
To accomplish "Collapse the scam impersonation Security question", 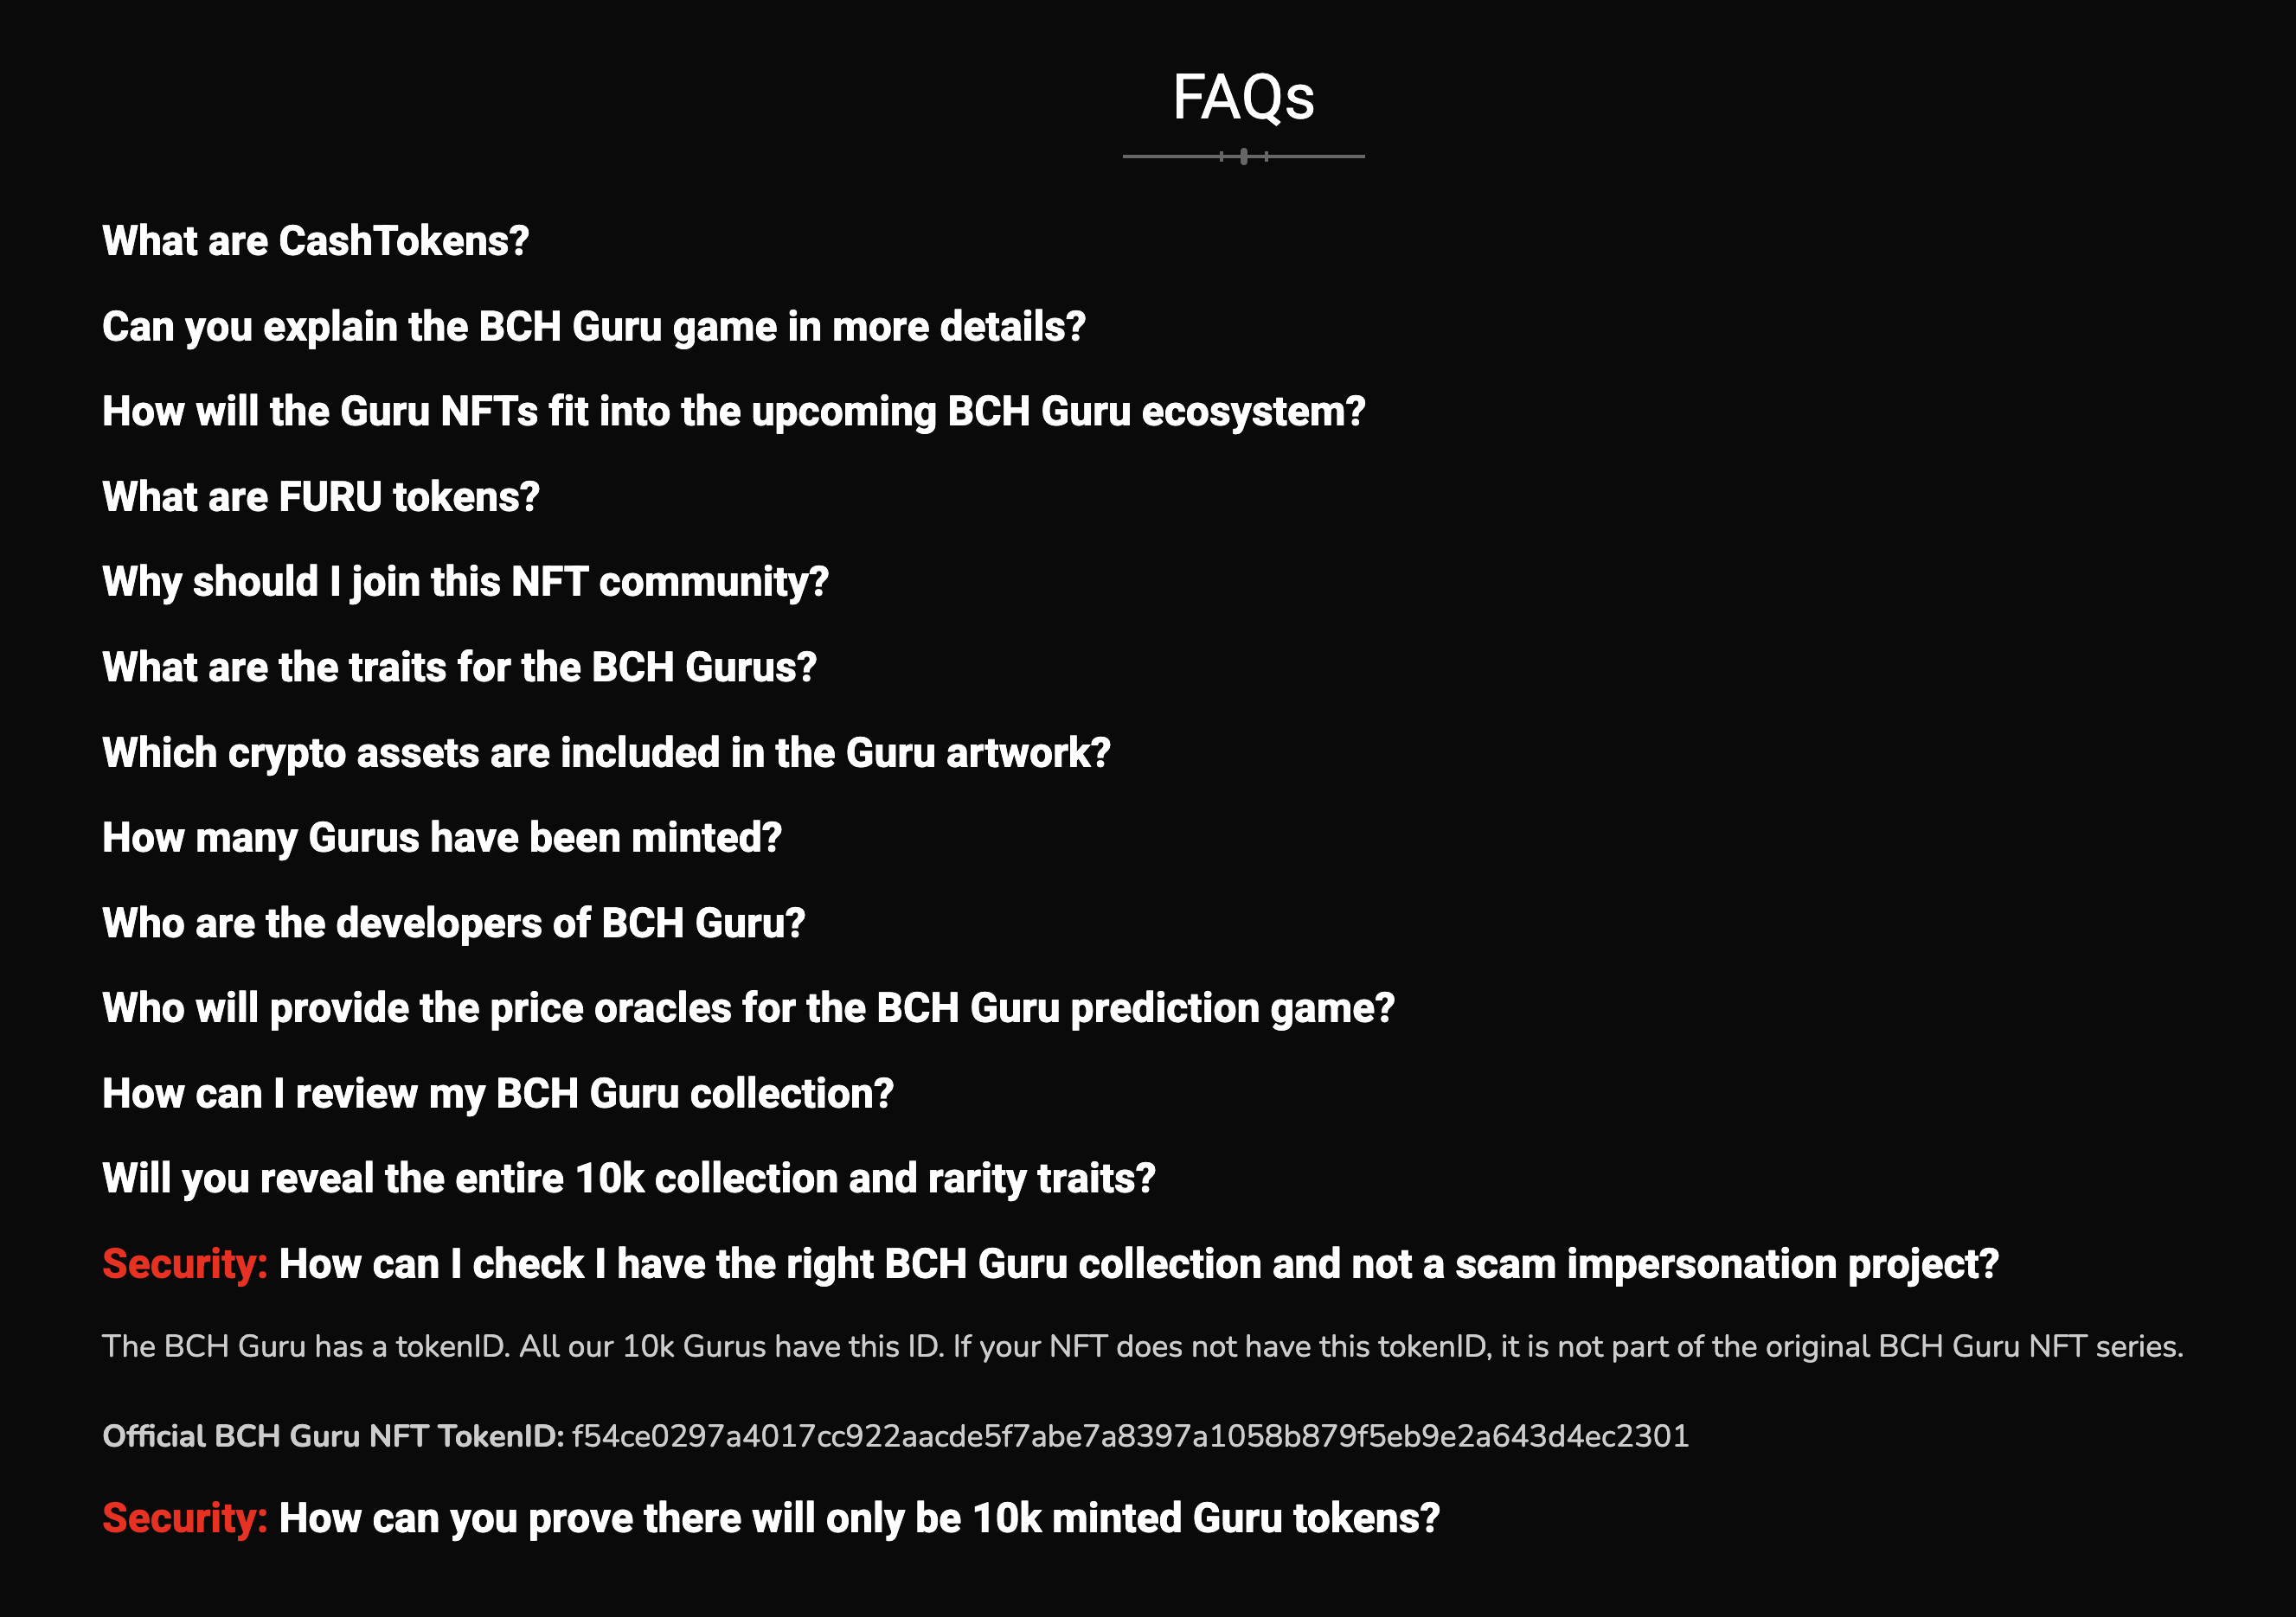I will click(1137, 1264).
